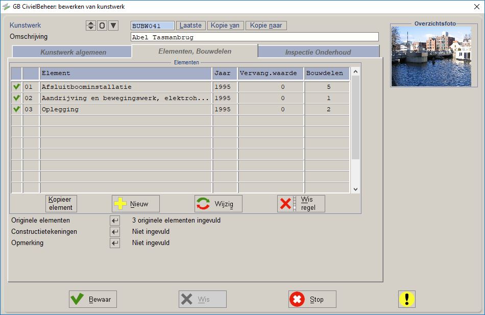Click row number 01 cell
The width and height of the screenshot is (485, 315).
pyautogui.click(x=31, y=87)
